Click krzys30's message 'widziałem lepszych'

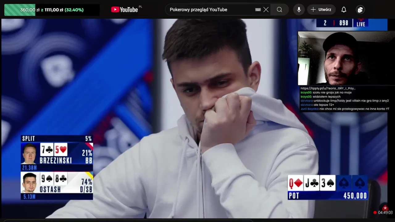[320, 97]
